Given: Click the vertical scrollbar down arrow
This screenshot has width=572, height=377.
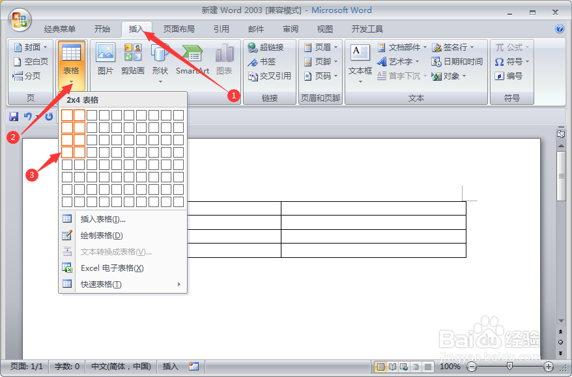Looking at the screenshot, I should click(561, 321).
